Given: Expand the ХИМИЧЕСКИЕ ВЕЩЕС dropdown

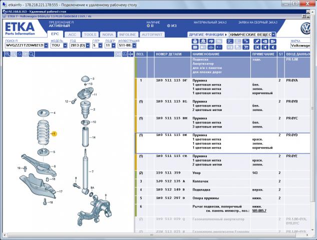Looking at the screenshot, I should [x=273, y=34].
